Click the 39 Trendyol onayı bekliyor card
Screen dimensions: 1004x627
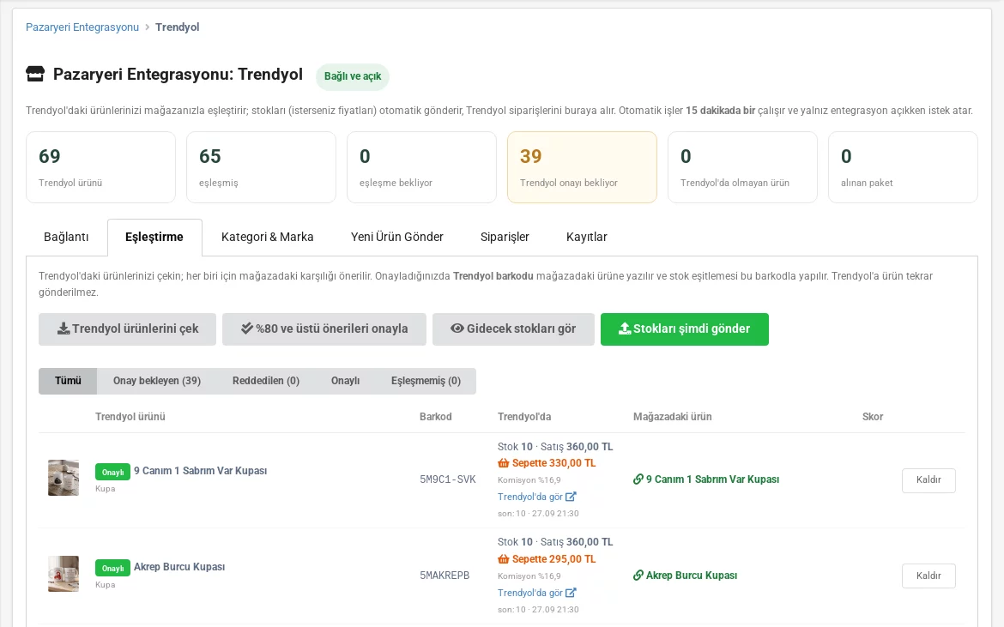pyautogui.click(x=582, y=167)
